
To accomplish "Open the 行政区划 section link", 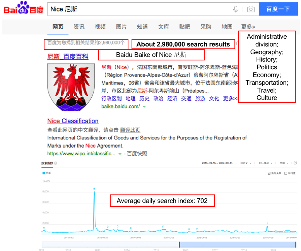I will coord(111,99).
